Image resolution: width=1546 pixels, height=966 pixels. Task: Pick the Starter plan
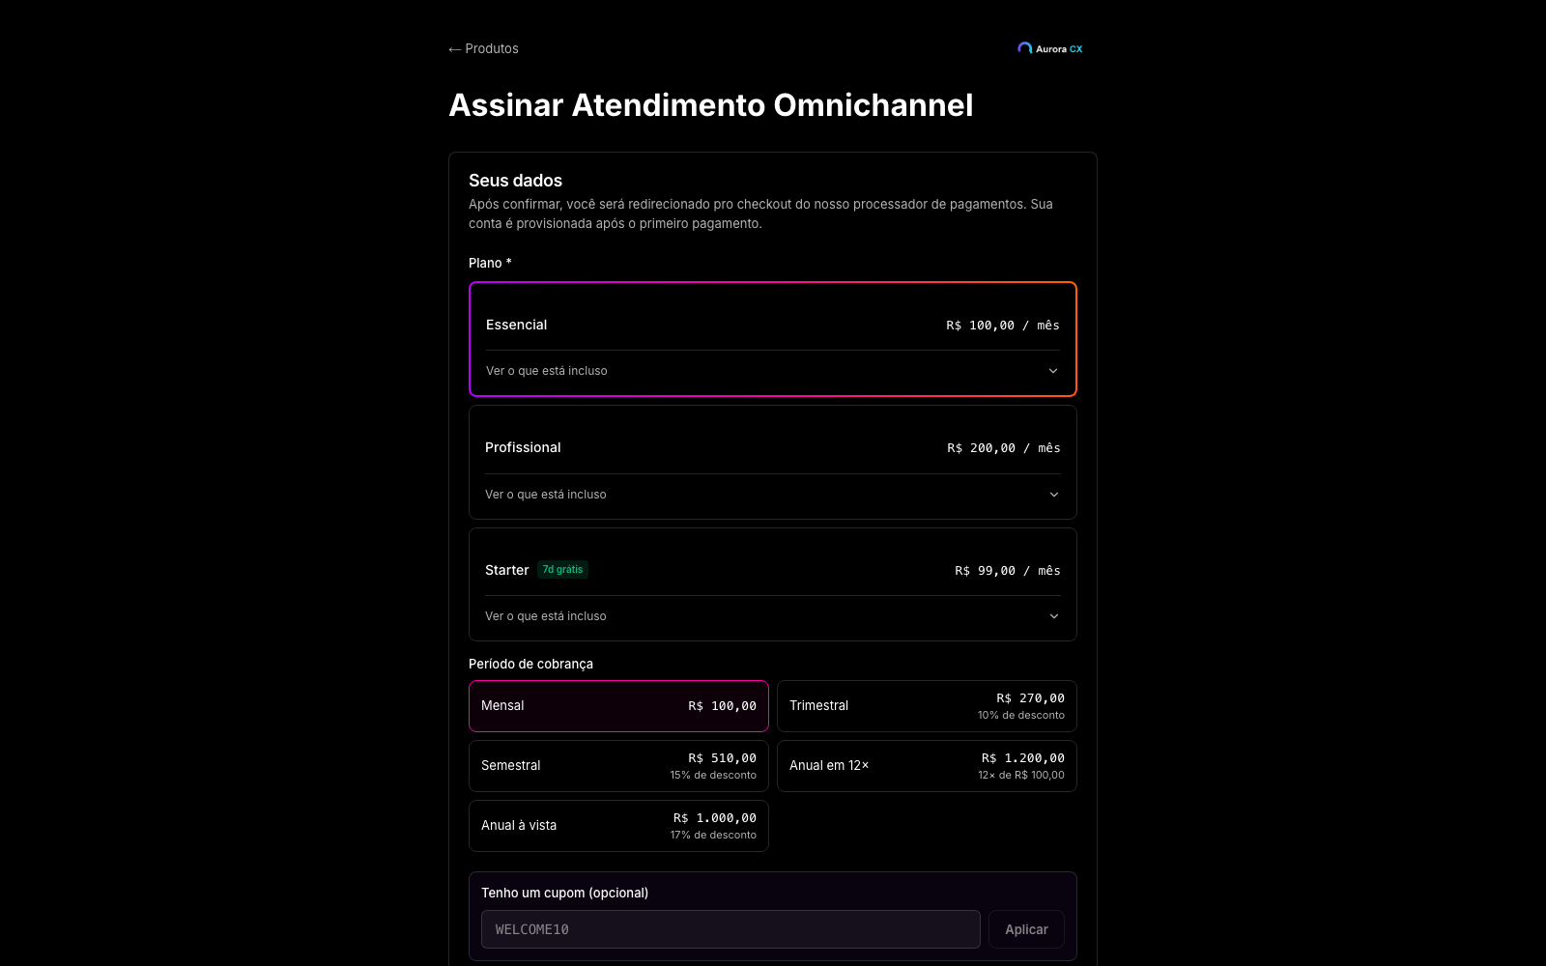pyautogui.click(x=773, y=571)
